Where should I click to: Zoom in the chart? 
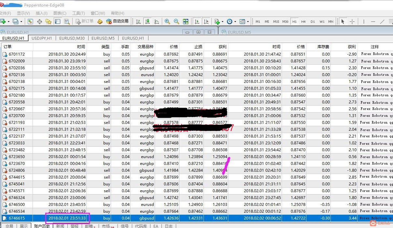[167, 21]
